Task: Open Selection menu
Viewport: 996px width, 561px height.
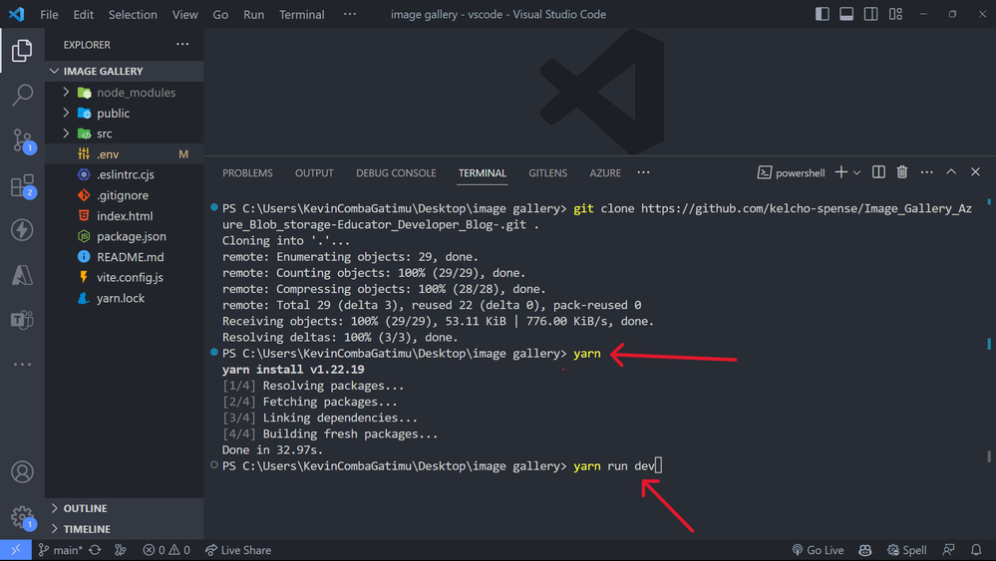Action: pos(133,14)
